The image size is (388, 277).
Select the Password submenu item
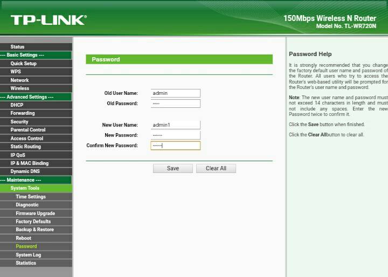[x=36, y=246]
